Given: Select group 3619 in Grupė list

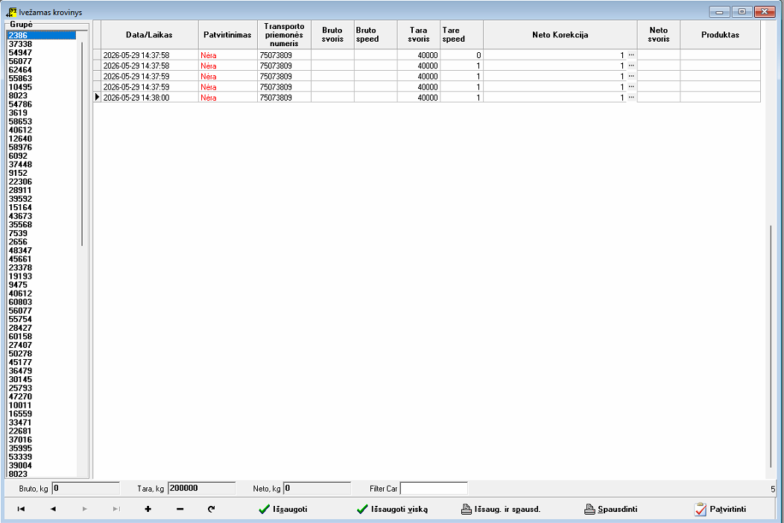Looking at the screenshot, I should coord(42,113).
